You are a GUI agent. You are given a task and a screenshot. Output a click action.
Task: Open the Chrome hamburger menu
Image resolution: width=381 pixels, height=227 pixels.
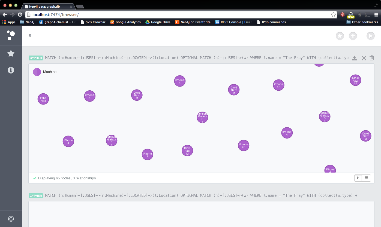(x=376, y=15)
